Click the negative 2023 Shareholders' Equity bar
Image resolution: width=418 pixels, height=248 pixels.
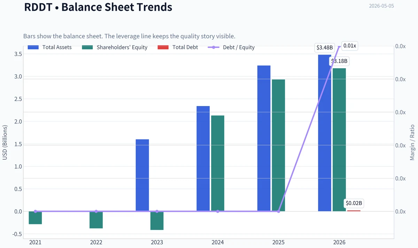(157, 221)
